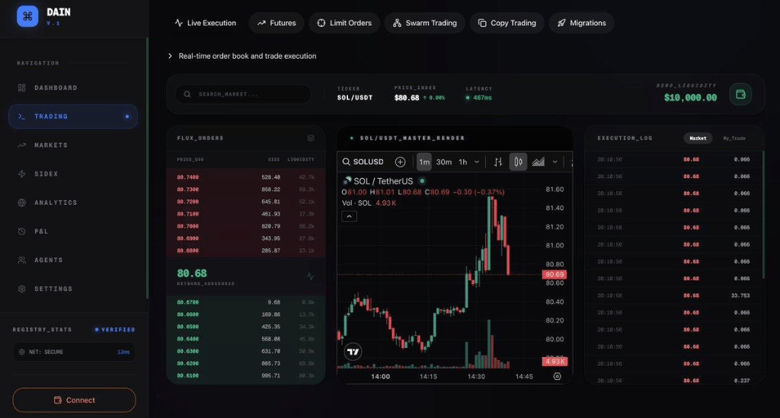Click the execution log vertical scrollbar
Screen dimensions: 780x418
(763, 215)
